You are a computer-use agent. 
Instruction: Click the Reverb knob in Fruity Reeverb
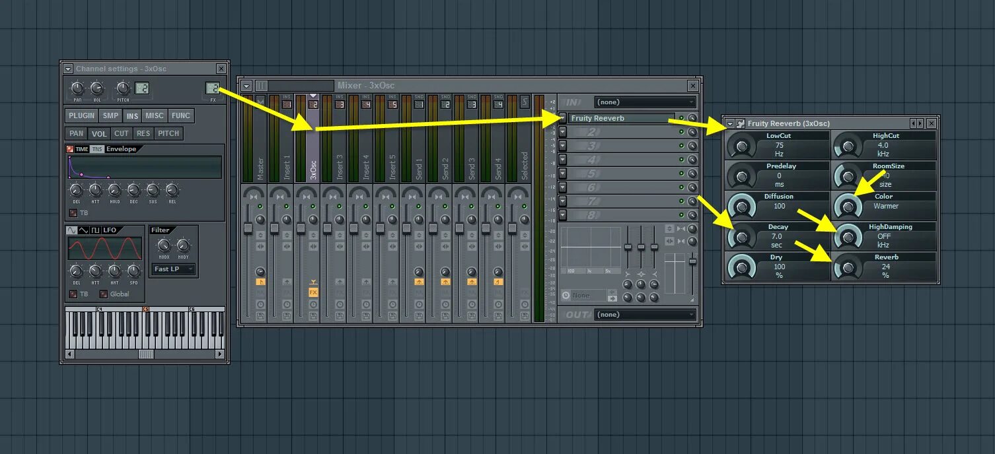848,267
